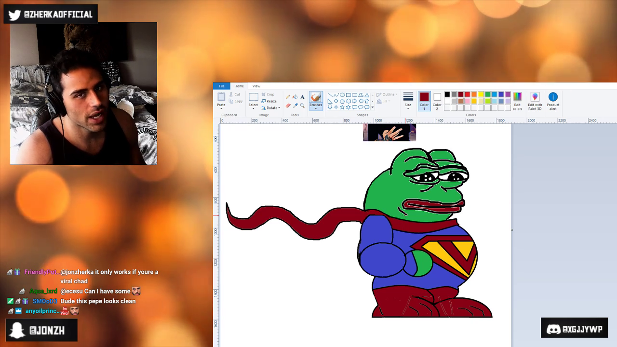Open the shape Outline dropdown
Image resolution: width=617 pixels, height=347 pixels.
click(x=386, y=94)
